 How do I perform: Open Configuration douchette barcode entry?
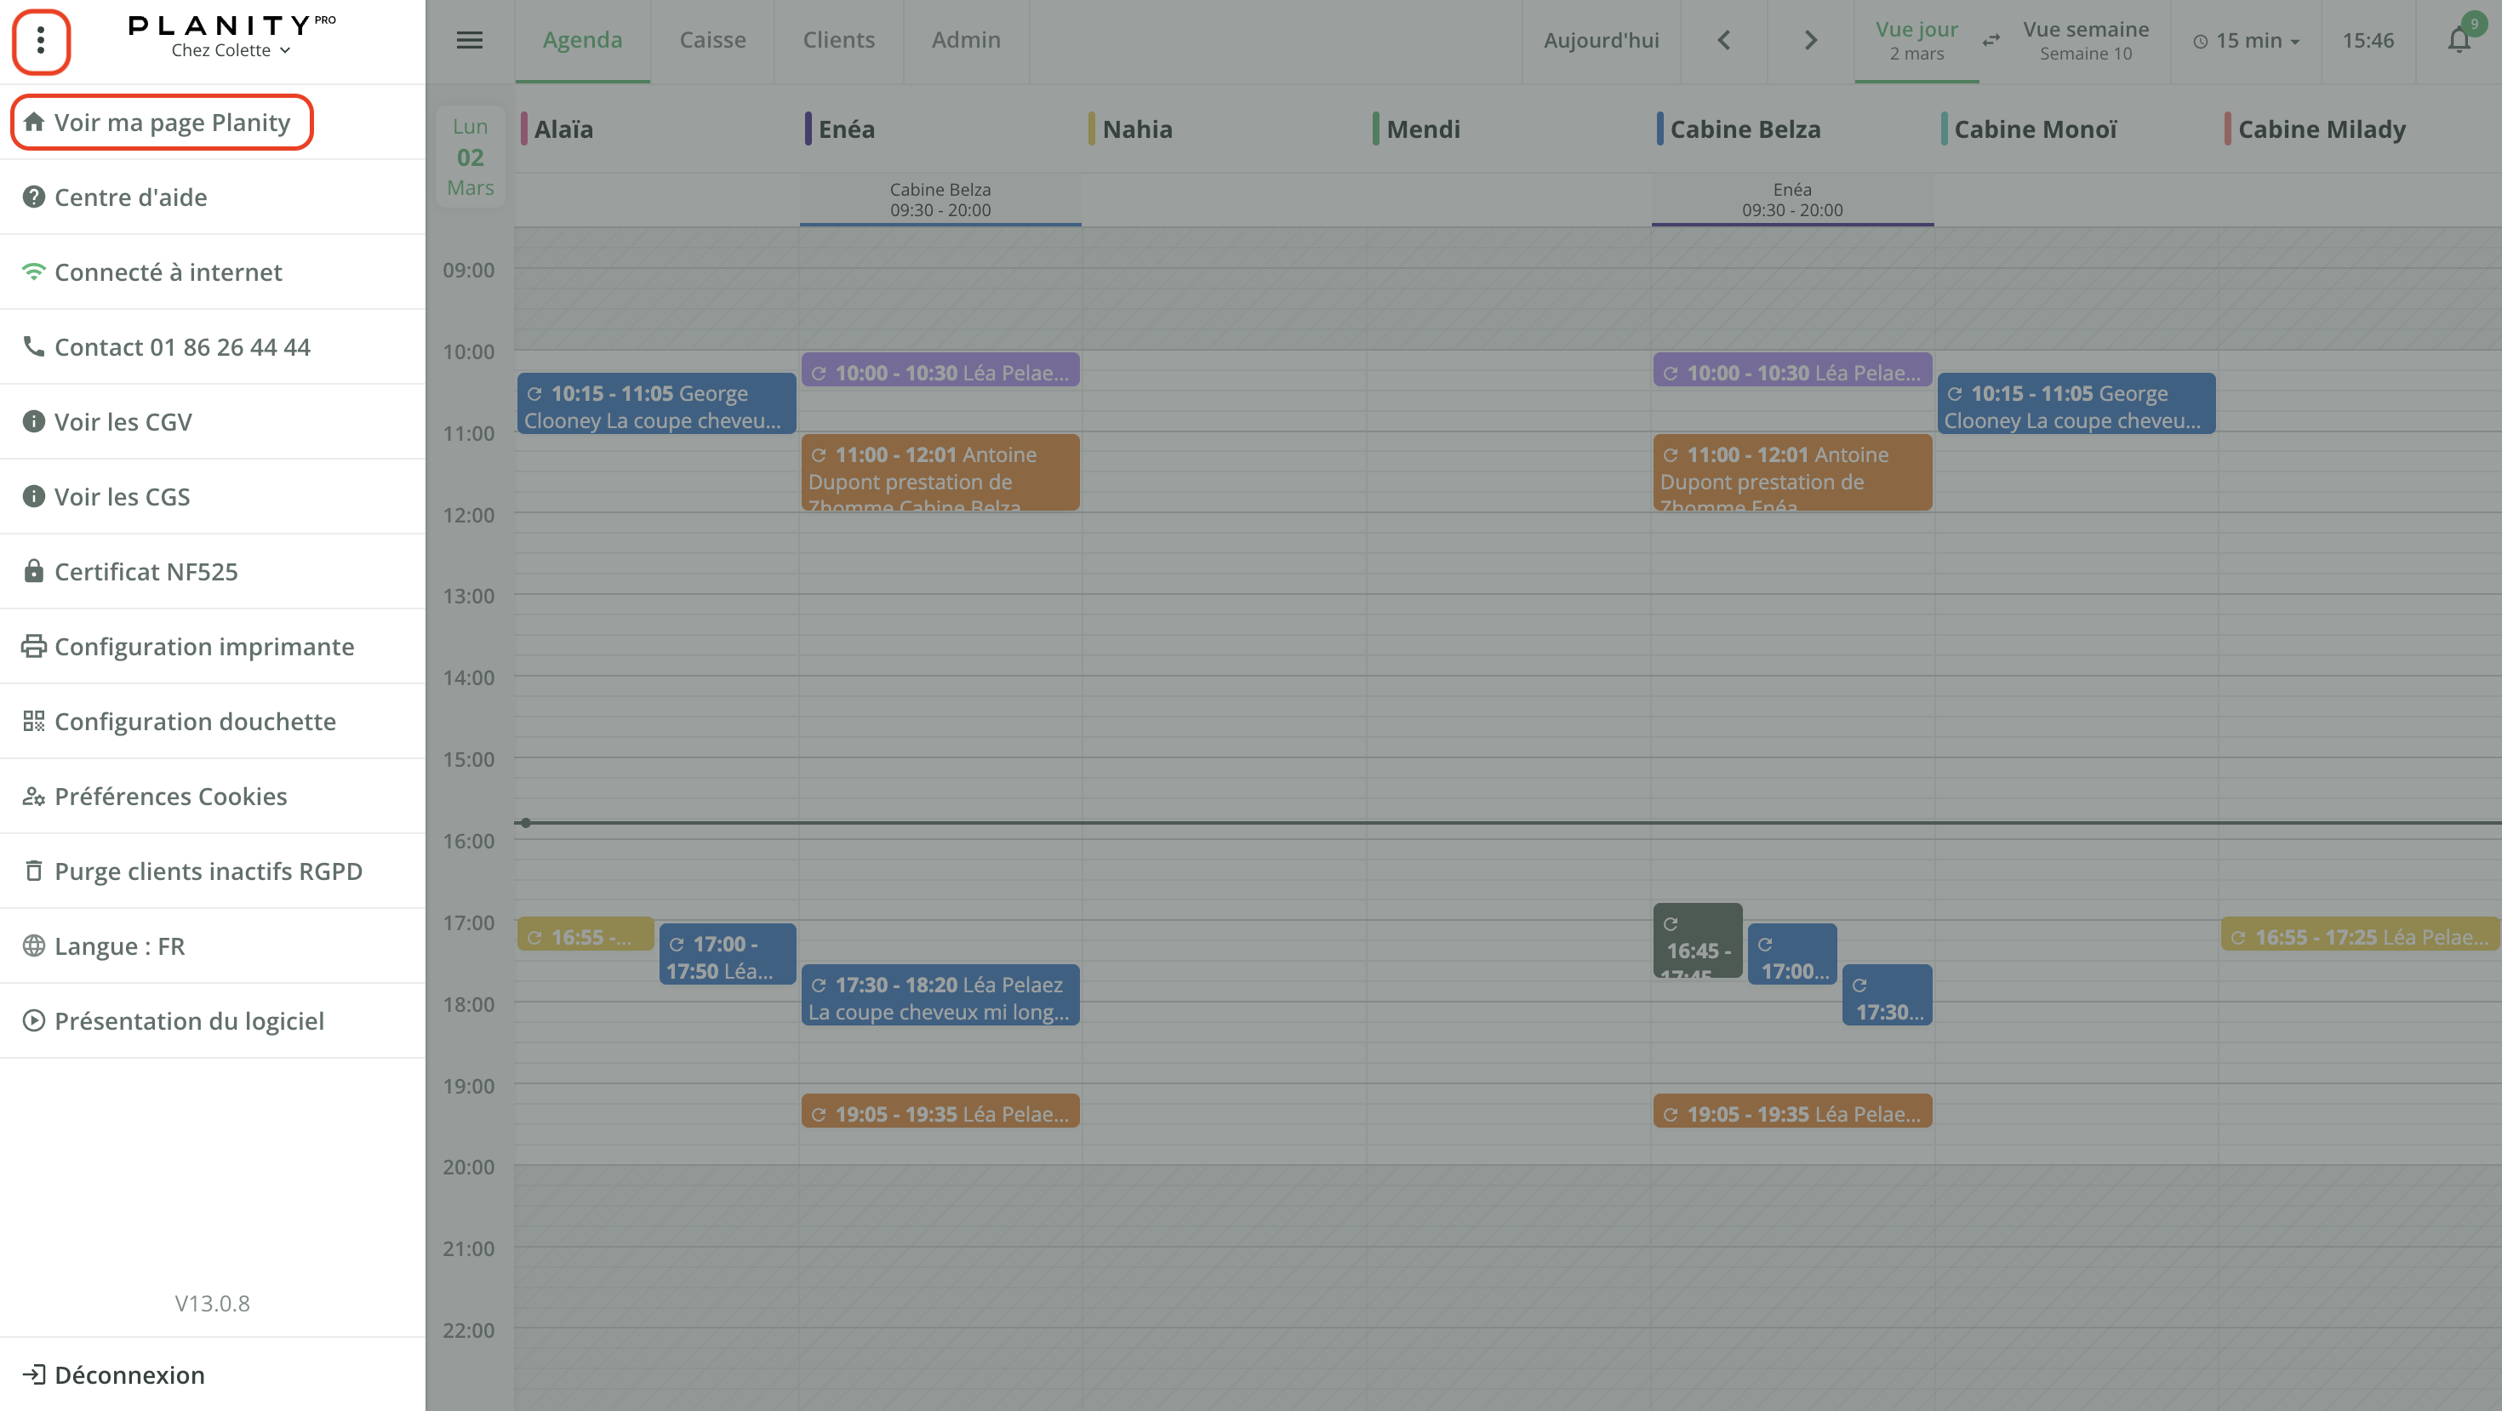pyautogui.click(x=194, y=722)
